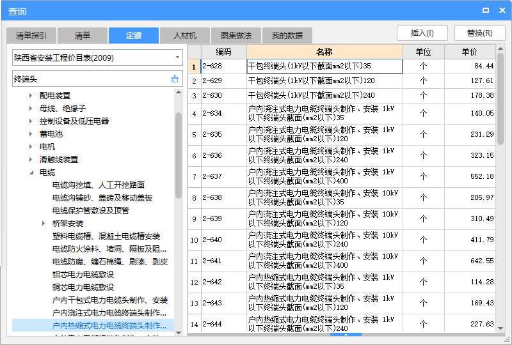Select code cell 2-636
Image resolution: width=512 pixels, height=345 pixels.
pyautogui.click(x=223, y=155)
